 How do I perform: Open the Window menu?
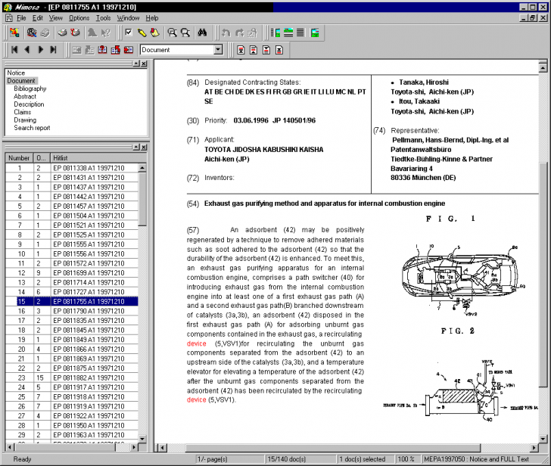tap(128, 18)
